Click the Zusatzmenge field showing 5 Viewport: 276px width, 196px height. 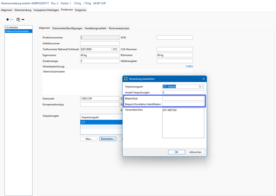(100, 61)
